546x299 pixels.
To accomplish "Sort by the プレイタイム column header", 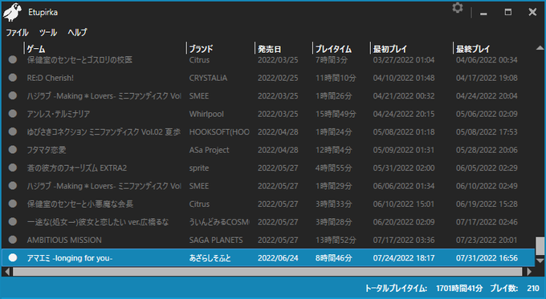I will click(x=333, y=49).
